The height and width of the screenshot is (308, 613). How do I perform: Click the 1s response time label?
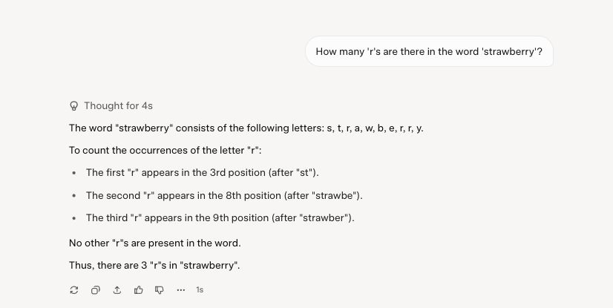[x=200, y=290]
